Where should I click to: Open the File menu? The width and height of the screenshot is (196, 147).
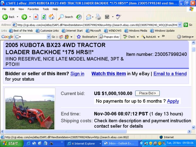(4, 9)
